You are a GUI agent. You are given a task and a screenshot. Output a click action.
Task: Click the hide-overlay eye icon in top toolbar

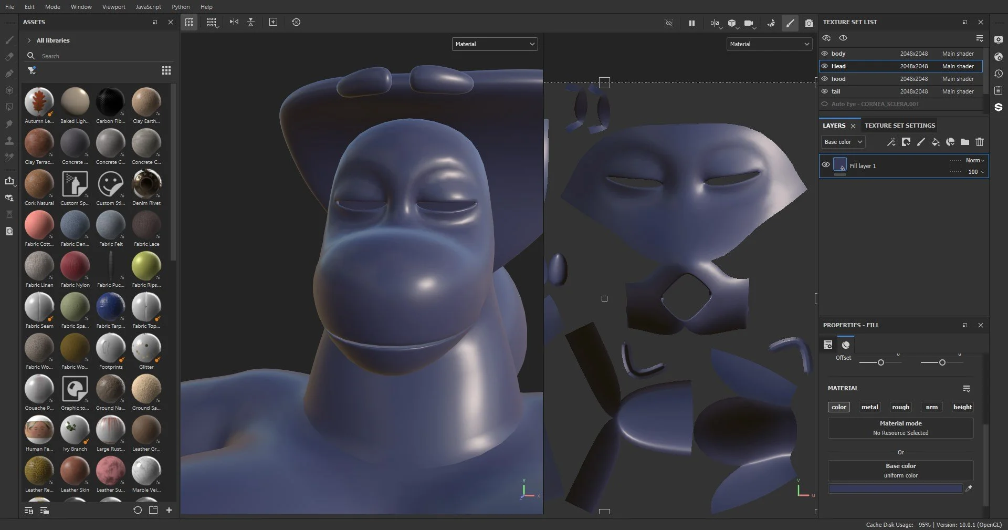pyautogui.click(x=669, y=23)
